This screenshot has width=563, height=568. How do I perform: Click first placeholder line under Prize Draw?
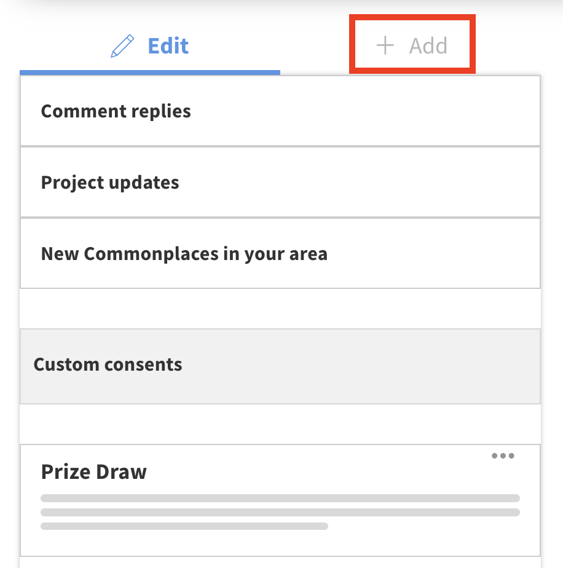pyautogui.click(x=280, y=498)
